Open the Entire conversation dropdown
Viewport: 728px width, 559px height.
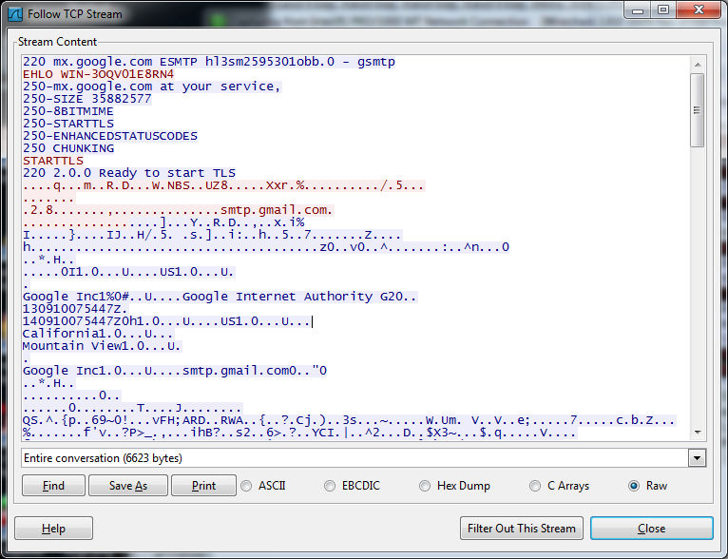pos(699,458)
